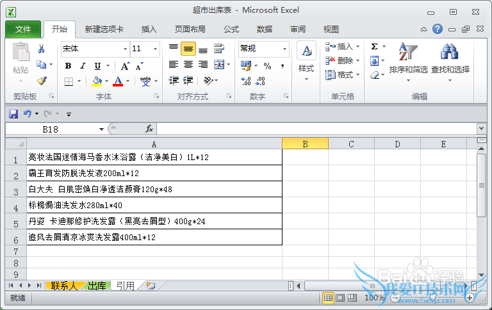492x310 pixels.
Task: Open 查找和选择 find and select
Action: click(450, 62)
